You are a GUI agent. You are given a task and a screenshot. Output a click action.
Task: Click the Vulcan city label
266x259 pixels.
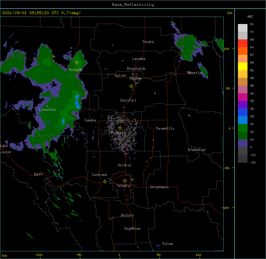click(x=168, y=244)
